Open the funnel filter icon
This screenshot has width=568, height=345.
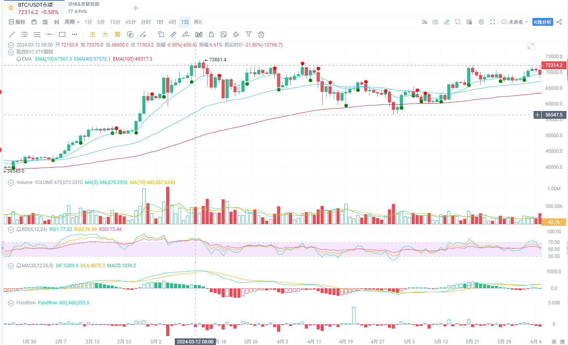click(249, 34)
